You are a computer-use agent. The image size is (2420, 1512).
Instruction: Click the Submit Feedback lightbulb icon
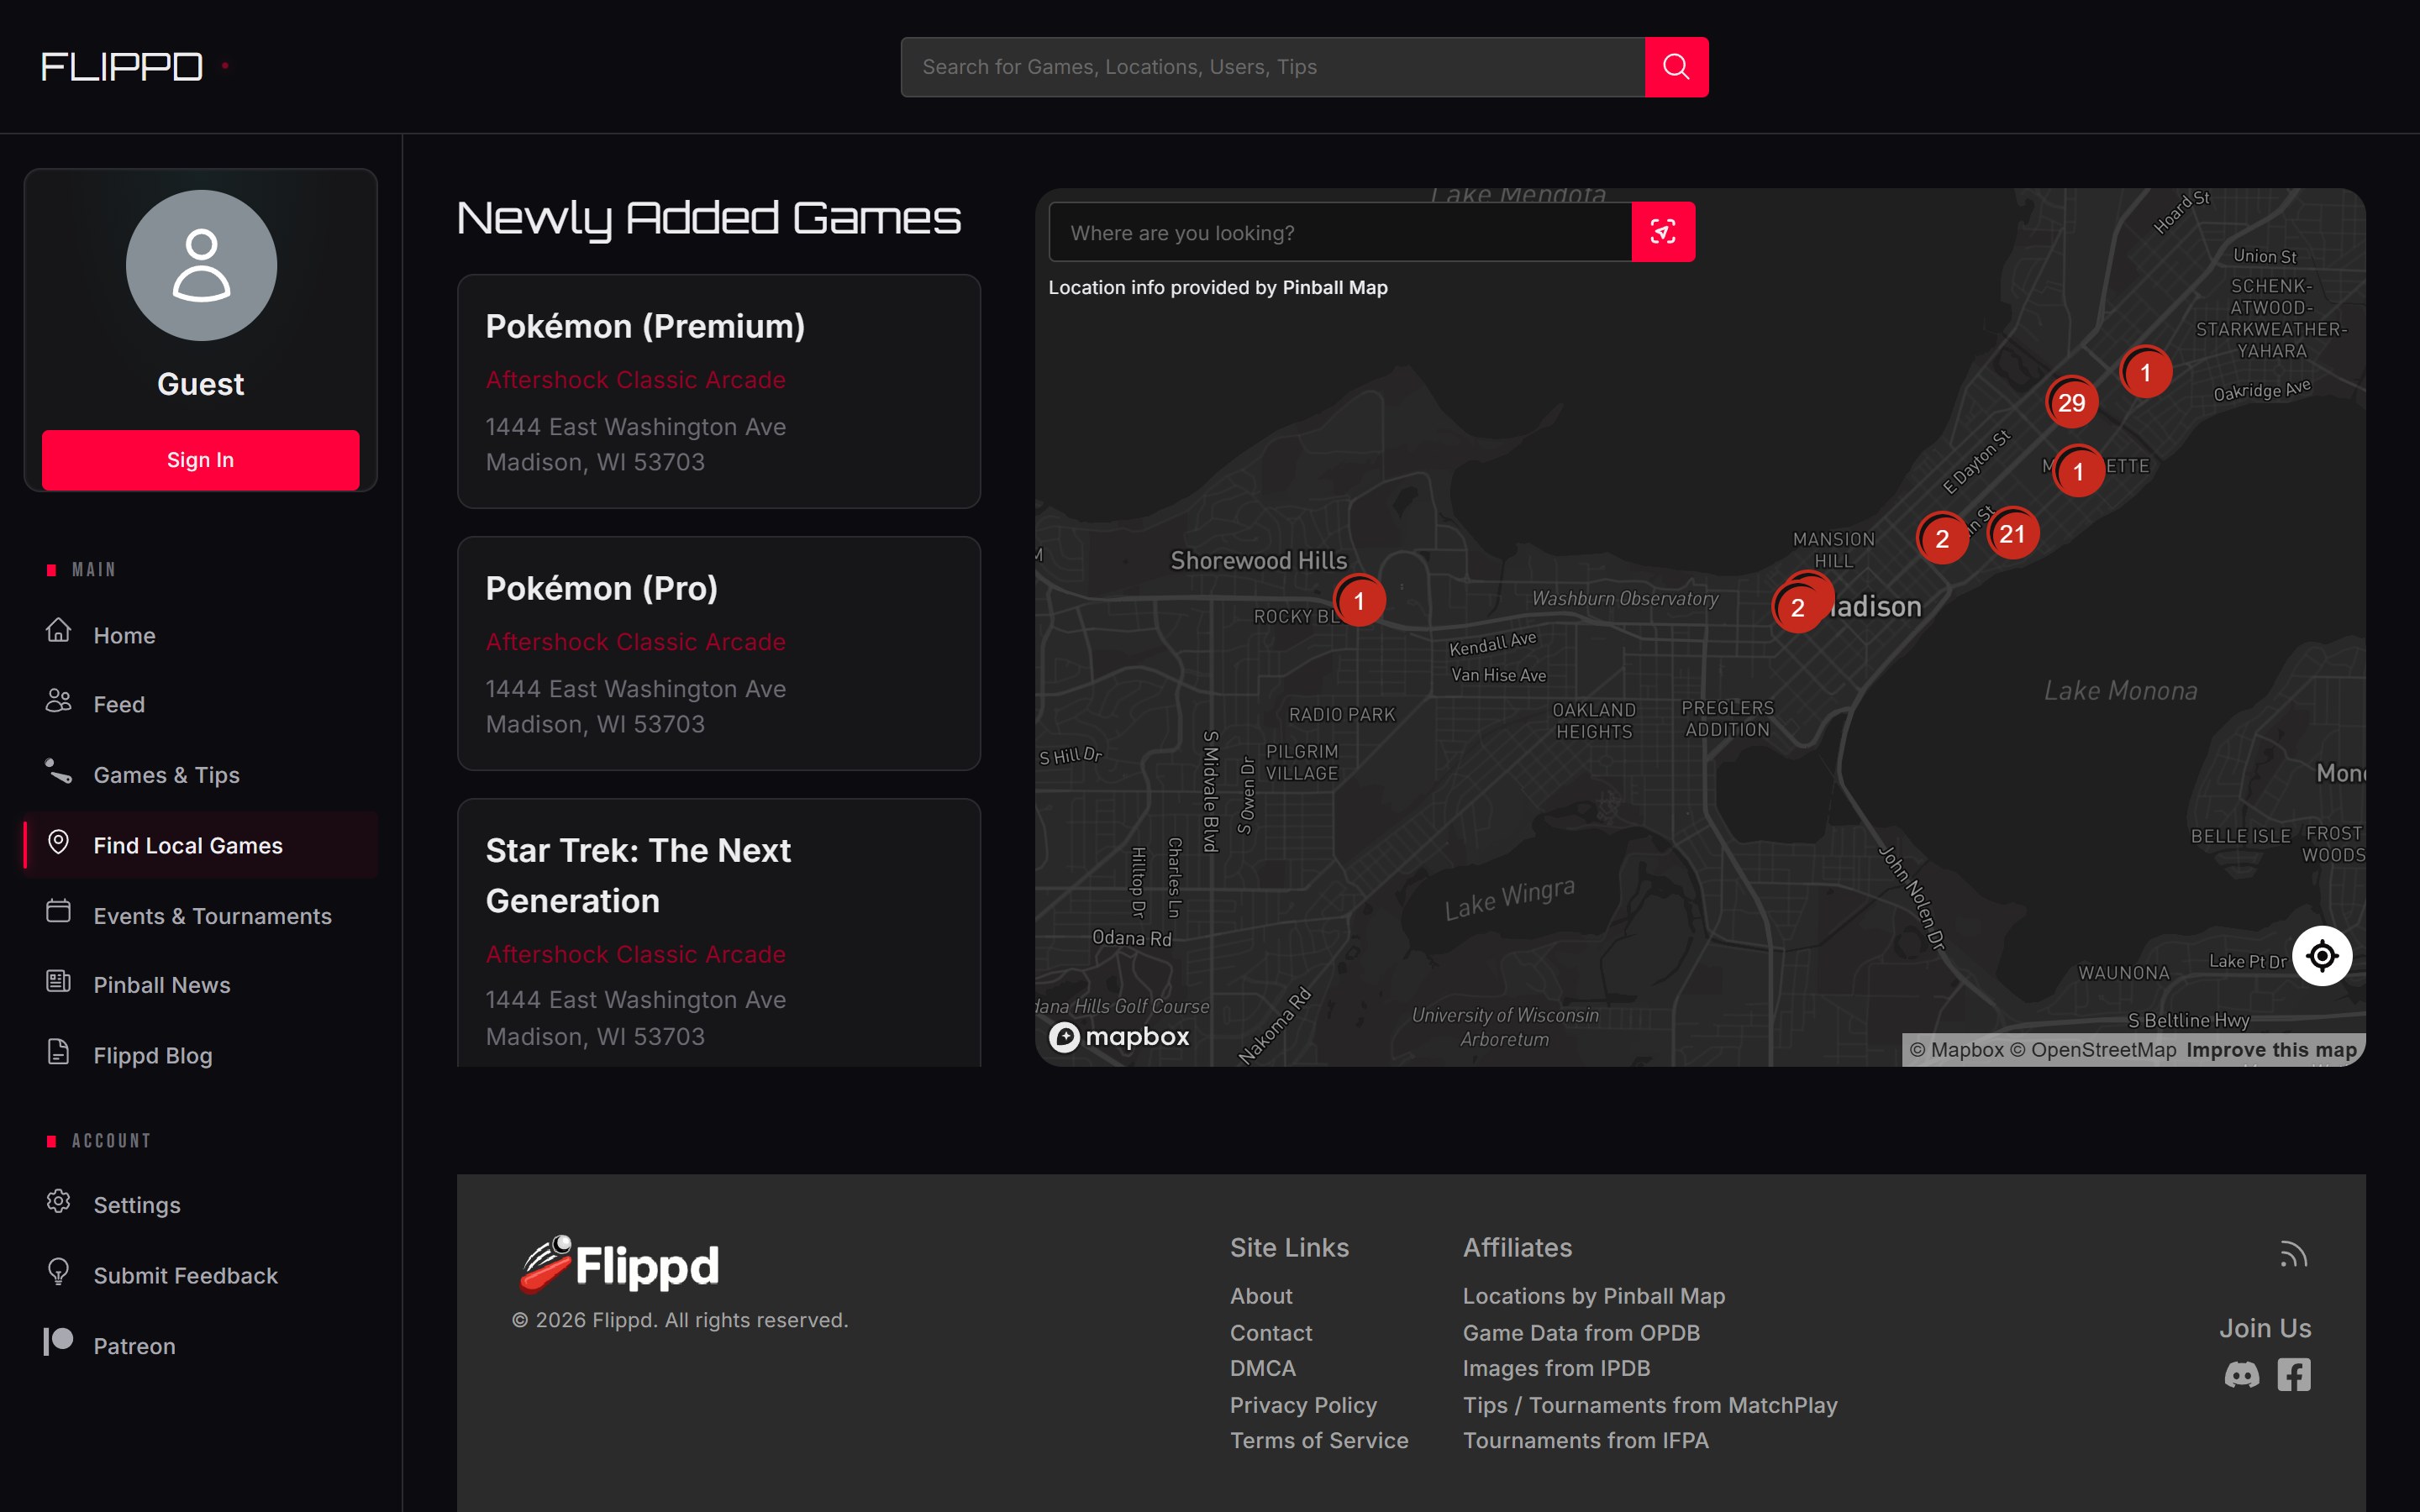[59, 1272]
